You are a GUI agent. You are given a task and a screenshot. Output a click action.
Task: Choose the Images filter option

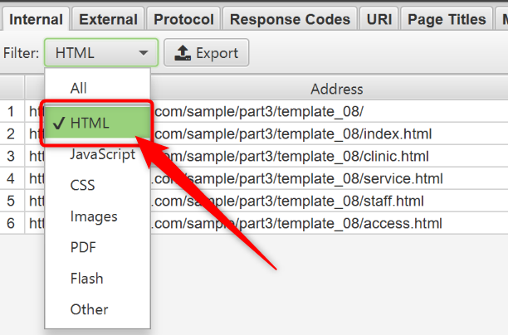94,216
